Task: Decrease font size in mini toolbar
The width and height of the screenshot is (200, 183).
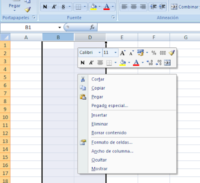Action: tap(131, 53)
